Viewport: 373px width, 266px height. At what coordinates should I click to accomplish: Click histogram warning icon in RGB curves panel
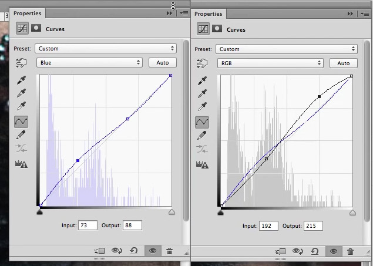[x=202, y=165]
